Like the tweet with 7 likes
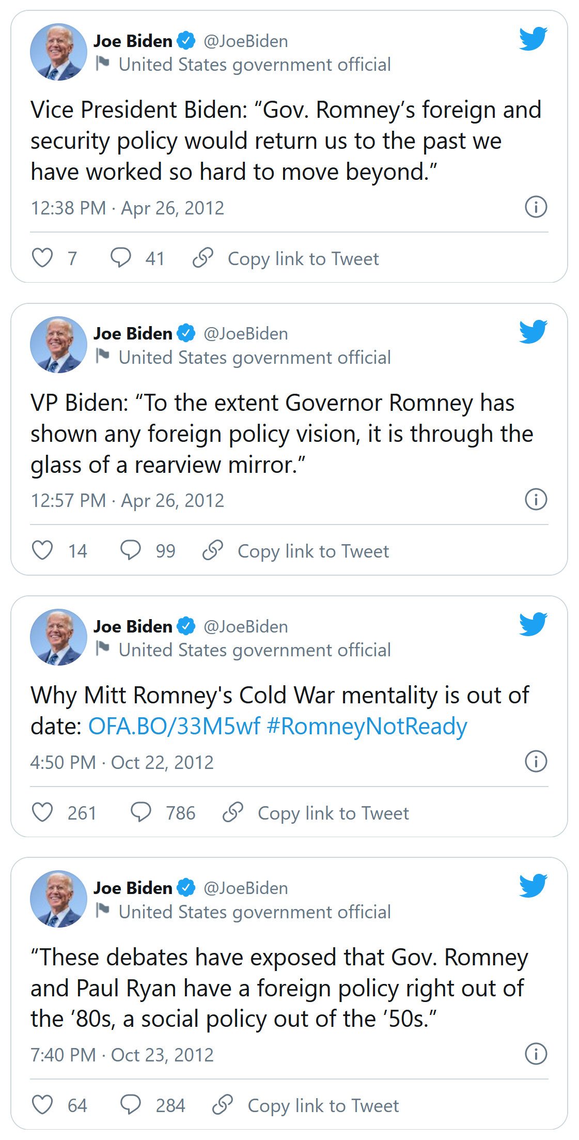Image resolution: width=579 pixels, height=1140 pixels. (x=42, y=258)
